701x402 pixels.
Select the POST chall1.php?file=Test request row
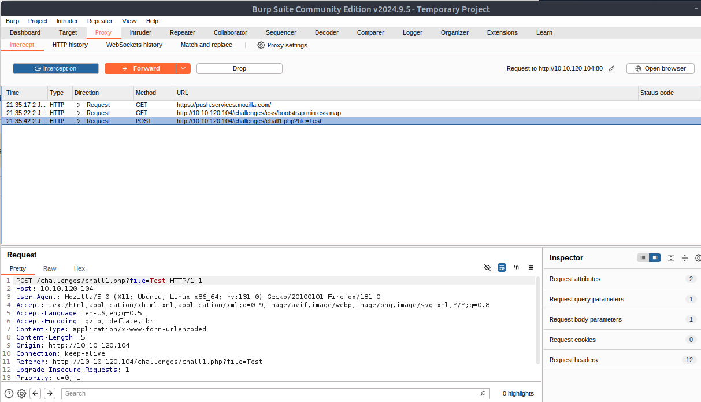point(350,121)
